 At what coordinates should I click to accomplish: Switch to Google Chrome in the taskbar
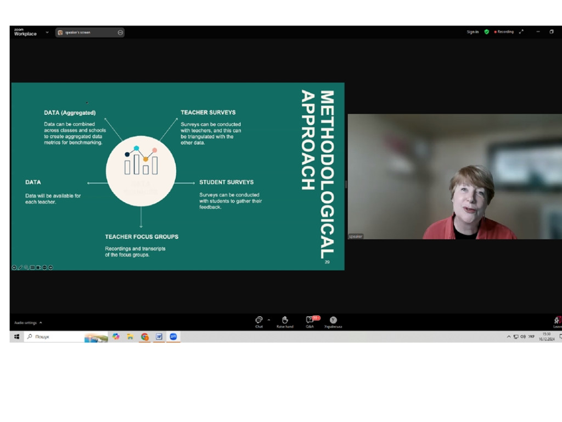(144, 336)
